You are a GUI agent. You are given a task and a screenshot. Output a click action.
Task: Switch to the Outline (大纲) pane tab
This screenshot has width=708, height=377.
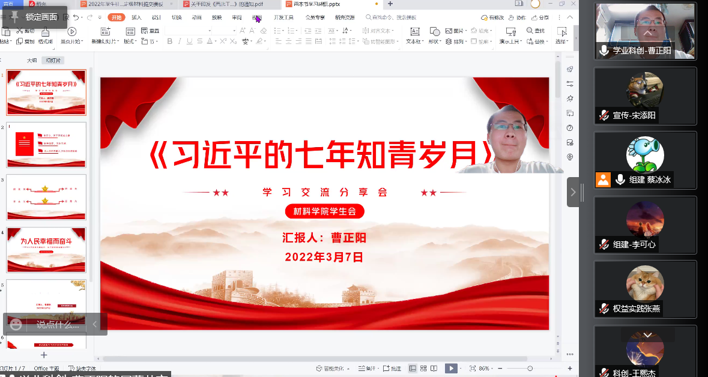click(32, 60)
